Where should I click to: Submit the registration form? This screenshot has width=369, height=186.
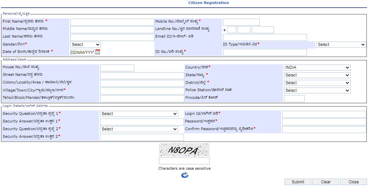click(298, 182)
